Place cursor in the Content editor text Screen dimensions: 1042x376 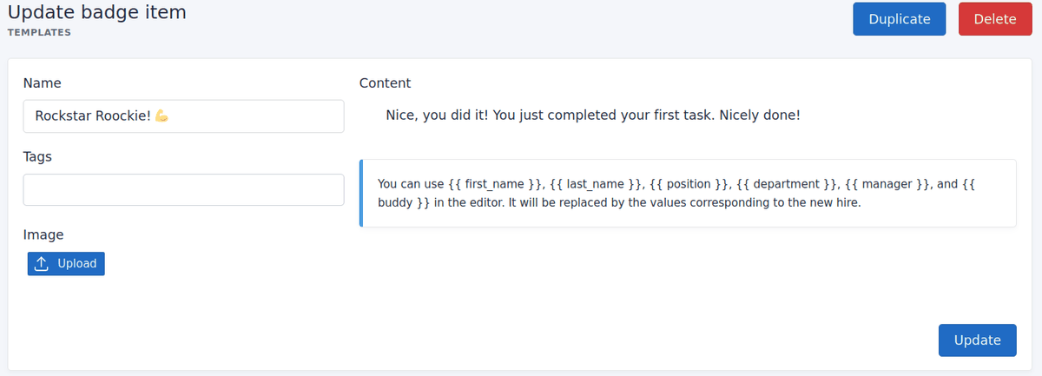coord(592,115)
